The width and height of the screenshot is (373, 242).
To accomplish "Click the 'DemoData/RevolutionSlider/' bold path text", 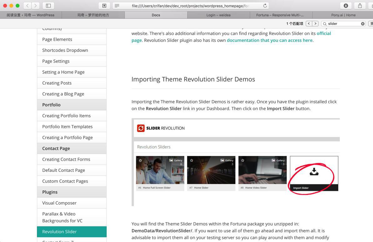I will coord(162,230).
